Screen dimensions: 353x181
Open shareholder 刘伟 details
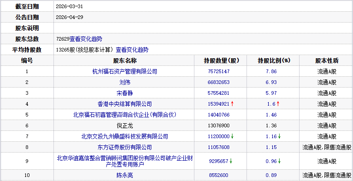[125, 82]
